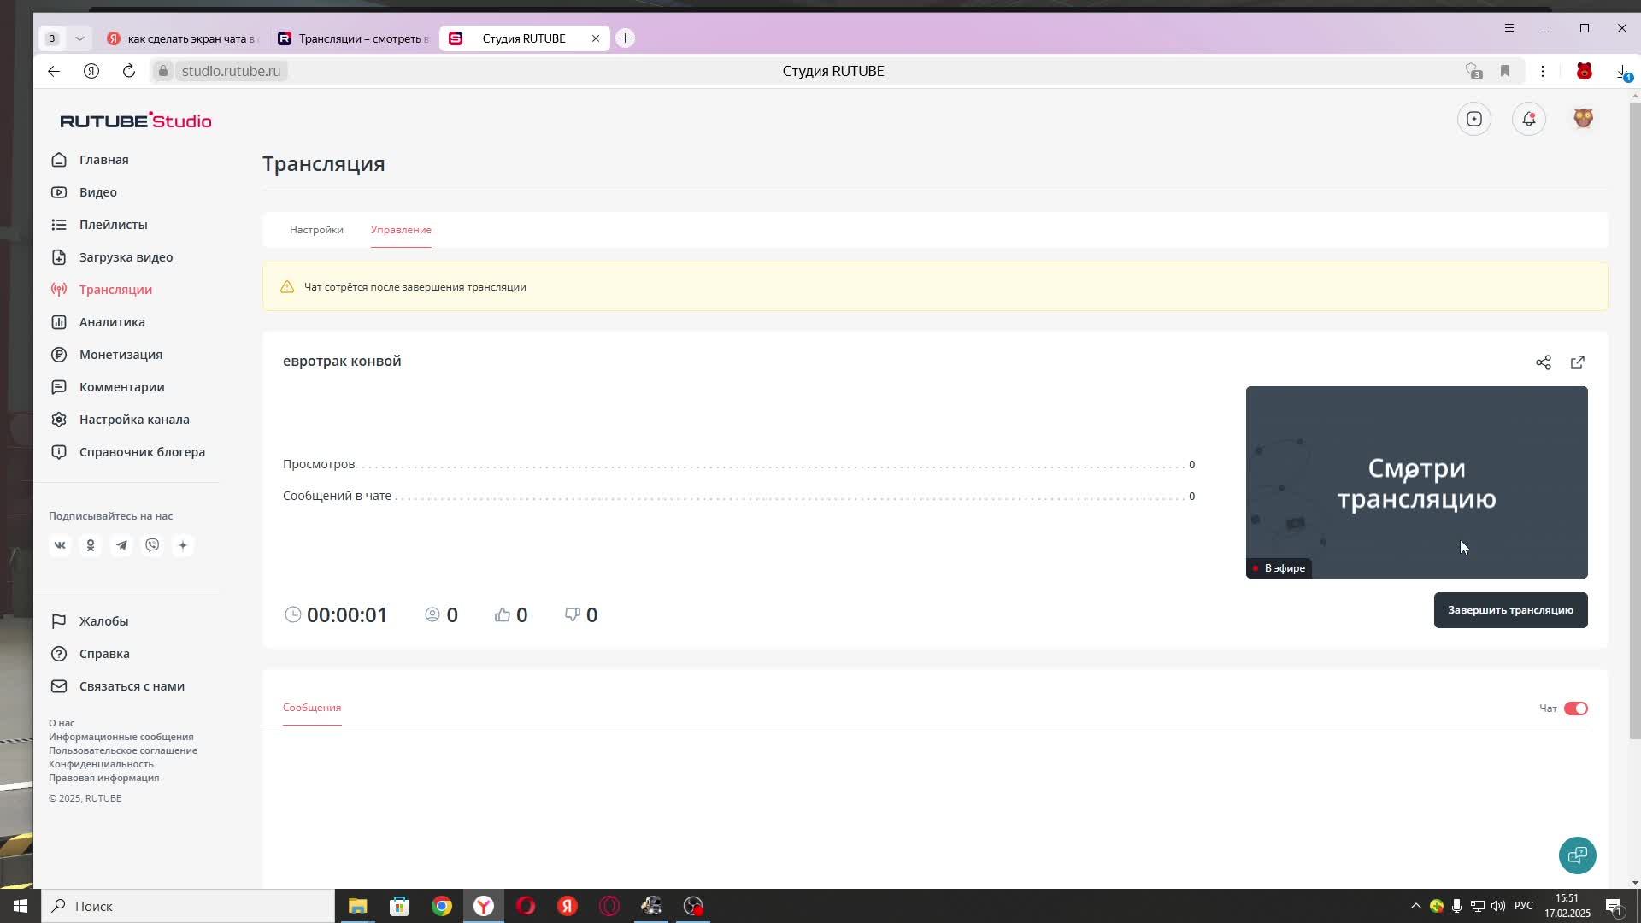Switch to the Настройки tab
This screenshot has height=923, width=1641.
[316, 230]
